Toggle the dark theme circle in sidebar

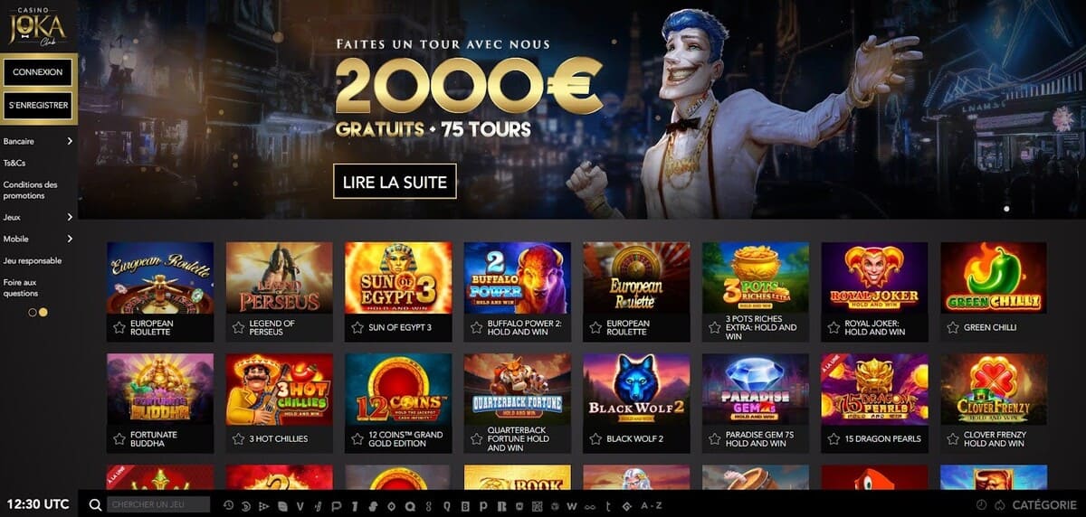(x=33, y=312)
